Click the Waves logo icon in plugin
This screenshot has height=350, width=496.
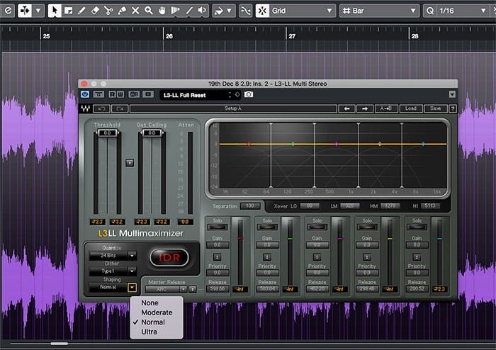(x=85, y=109)
